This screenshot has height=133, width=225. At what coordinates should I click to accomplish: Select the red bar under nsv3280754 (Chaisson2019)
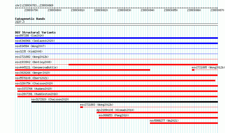click(x=116, y=86)
